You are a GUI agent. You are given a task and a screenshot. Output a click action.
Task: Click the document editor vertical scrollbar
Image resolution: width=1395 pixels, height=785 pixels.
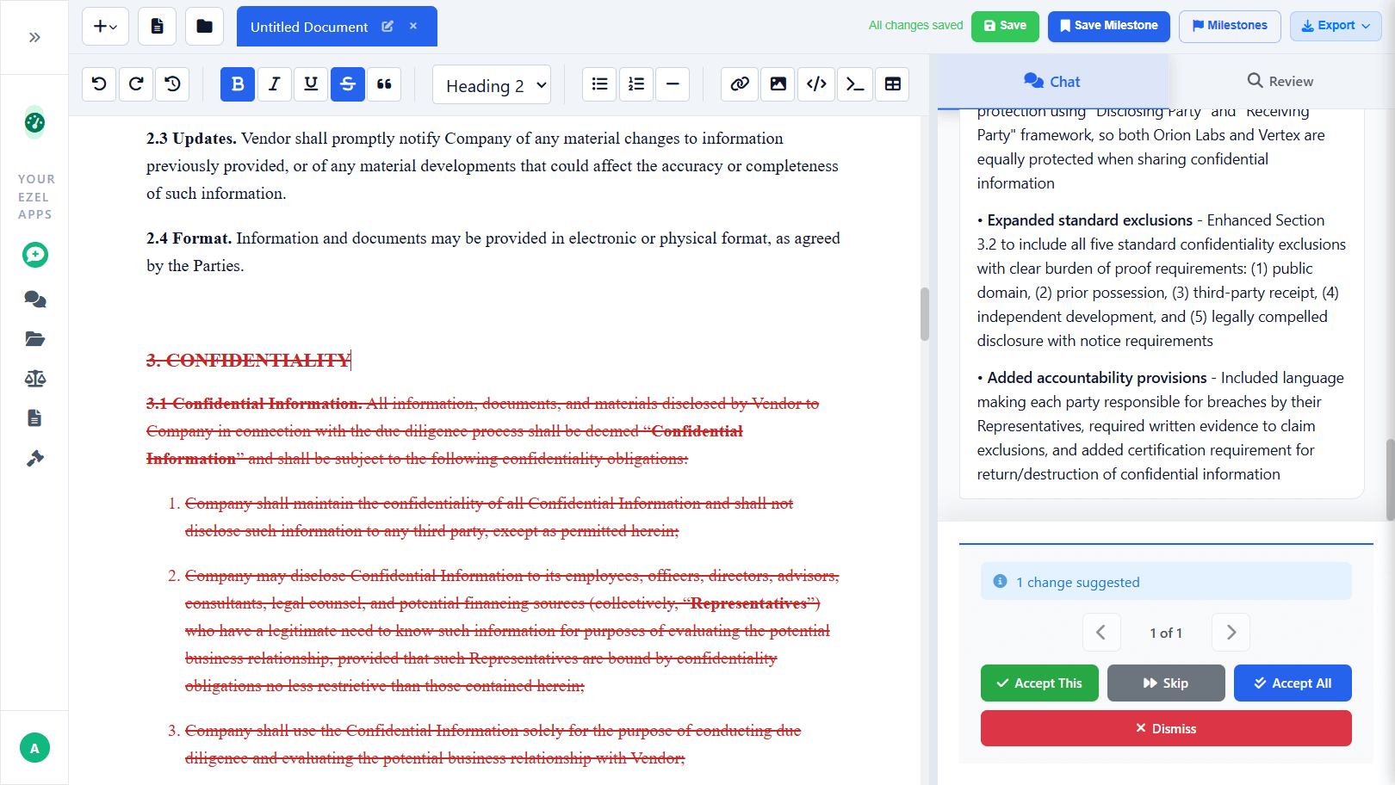pyautogui.click(x=925, y=314)
